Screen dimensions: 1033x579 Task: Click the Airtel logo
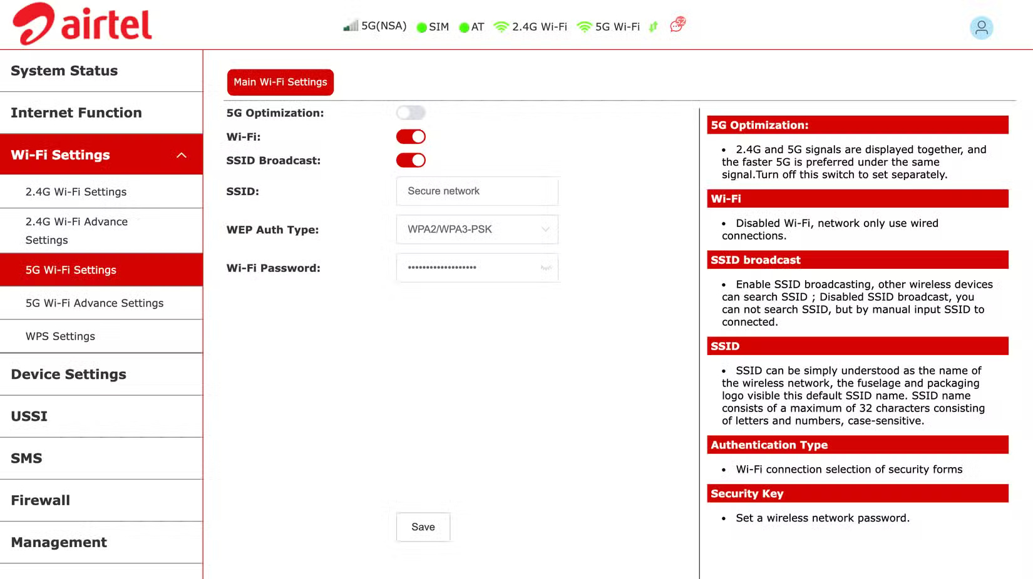(x=81, y=24)
